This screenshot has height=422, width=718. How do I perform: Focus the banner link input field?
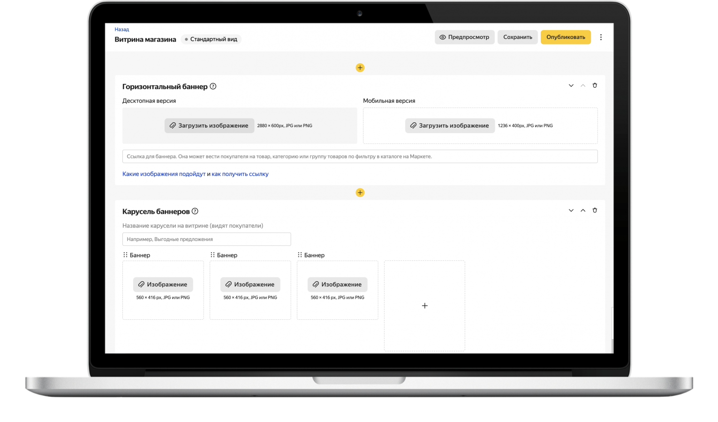[360, 157]
